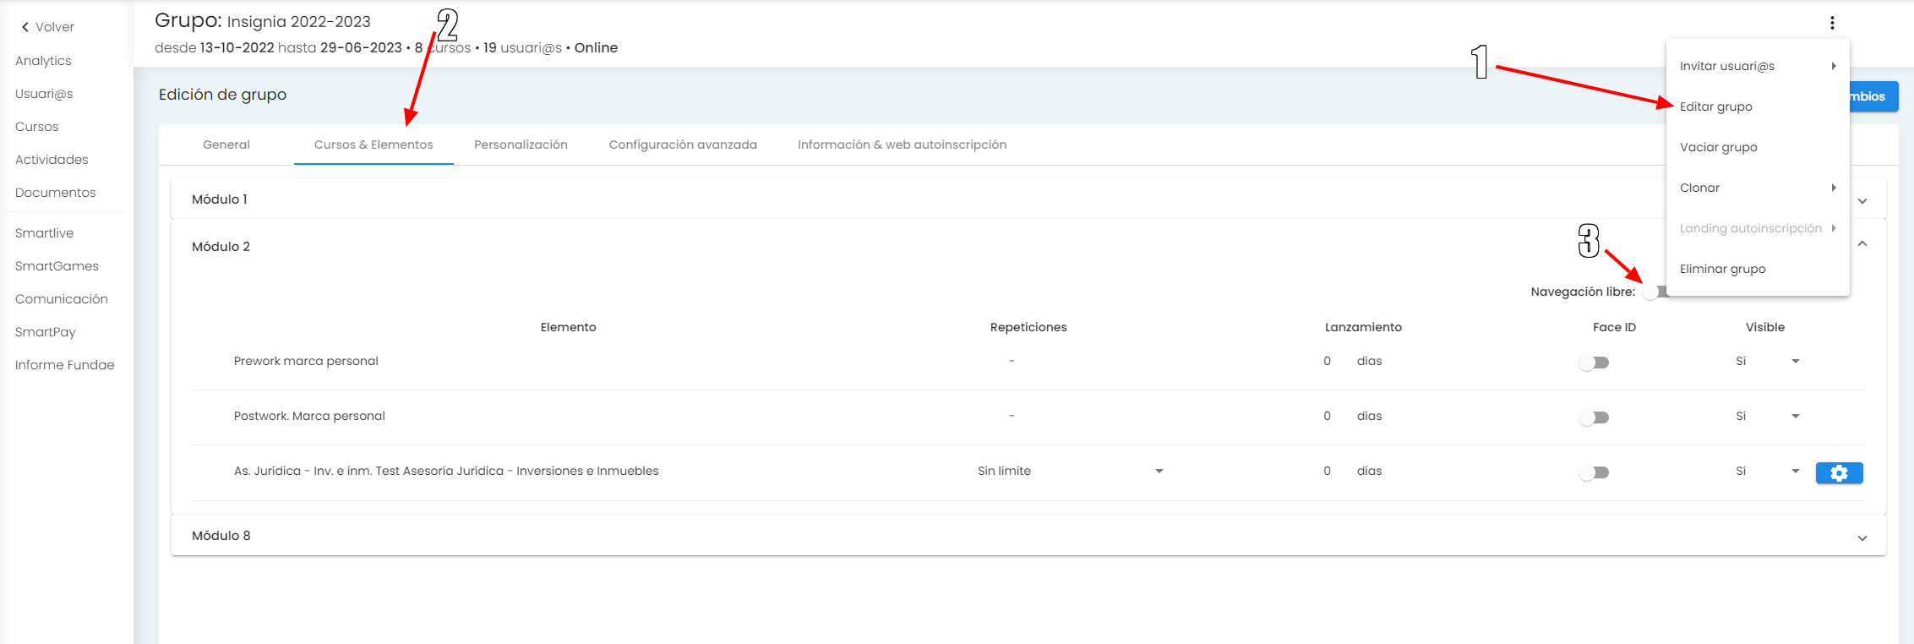1914x644 pixels.
Task: Collapse the Módulo 2 section
Action: 1862,244
